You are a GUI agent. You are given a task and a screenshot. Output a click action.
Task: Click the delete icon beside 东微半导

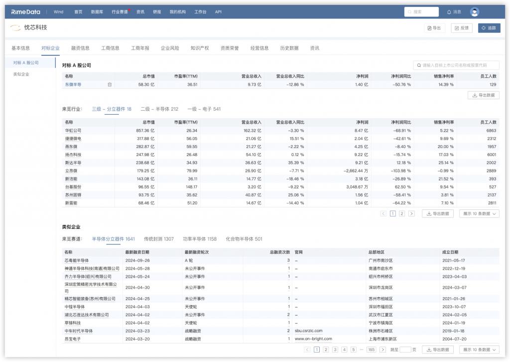pos(110,85)
